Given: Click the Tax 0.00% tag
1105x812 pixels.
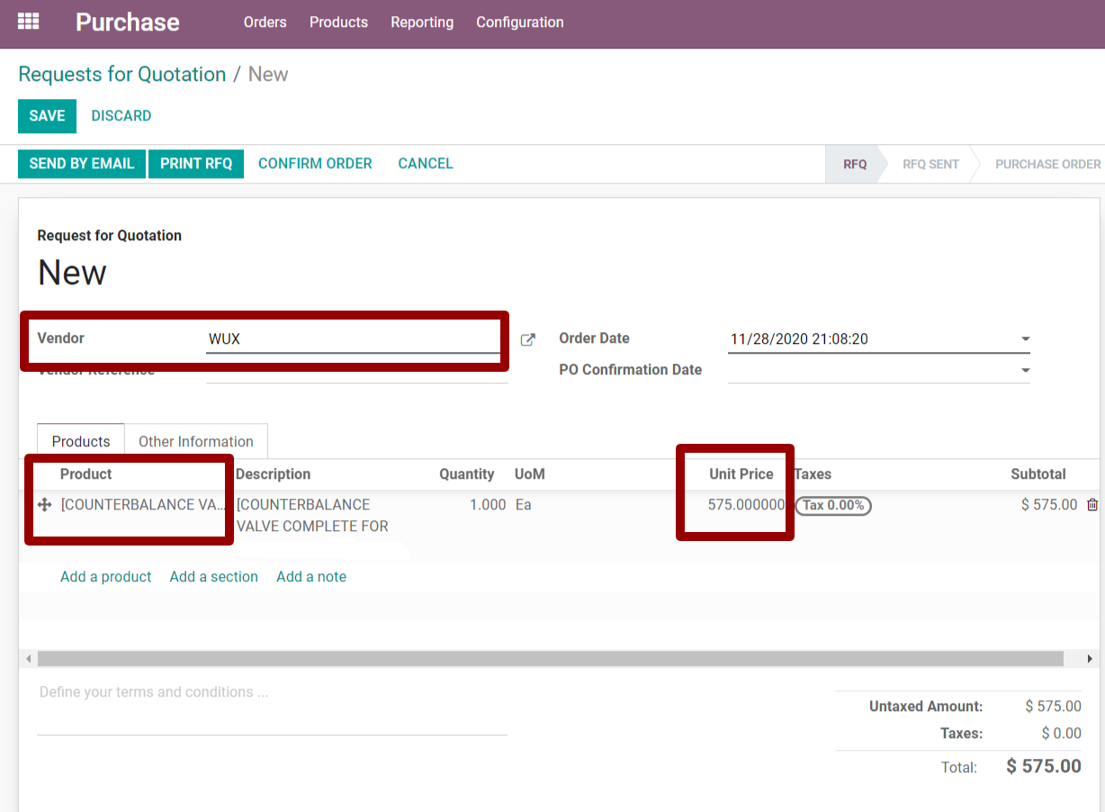Looking at the screenshot, I should (833, 505).
